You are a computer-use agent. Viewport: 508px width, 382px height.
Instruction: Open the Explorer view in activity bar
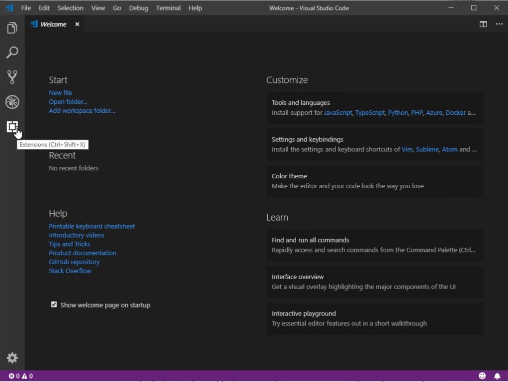pyautogui.click(x=12, y=28)
